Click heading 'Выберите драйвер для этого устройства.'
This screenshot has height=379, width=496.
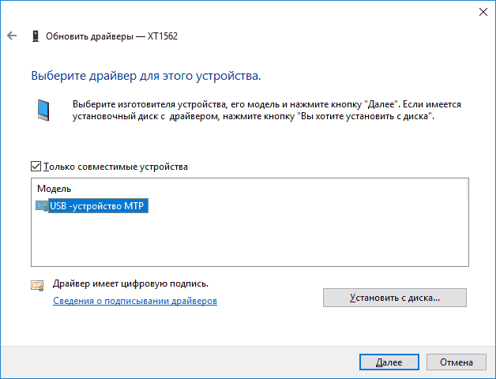click(x=146, y=76)
